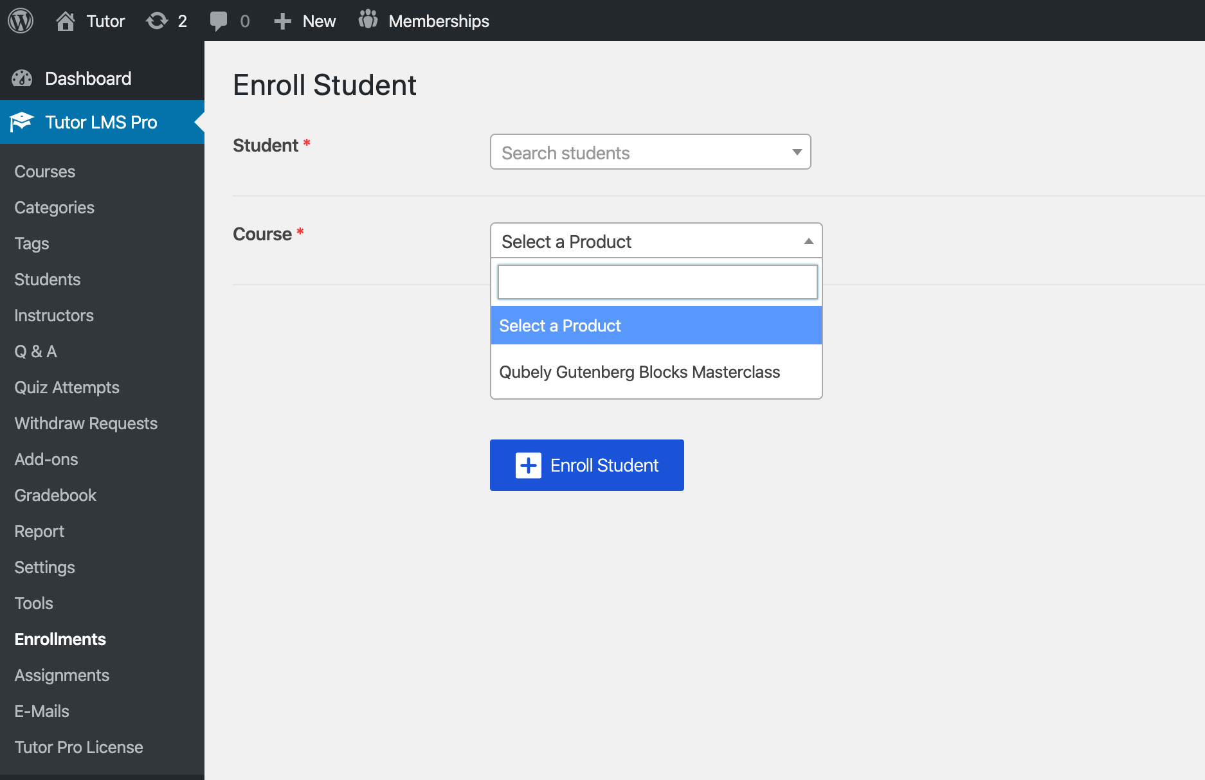Click the course search input field
Viewport: 1205px width, 780px height.
point(657,282)
